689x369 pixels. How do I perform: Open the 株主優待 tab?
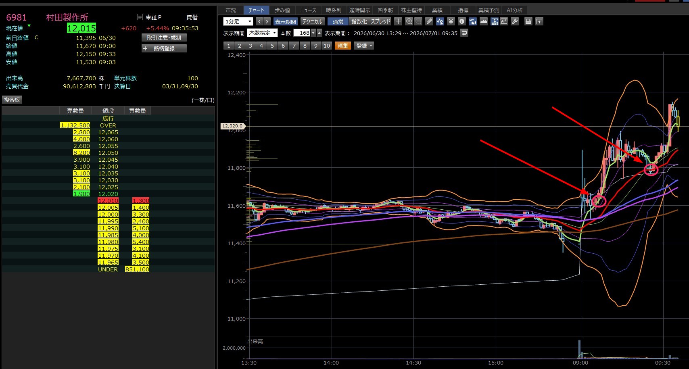411,10
